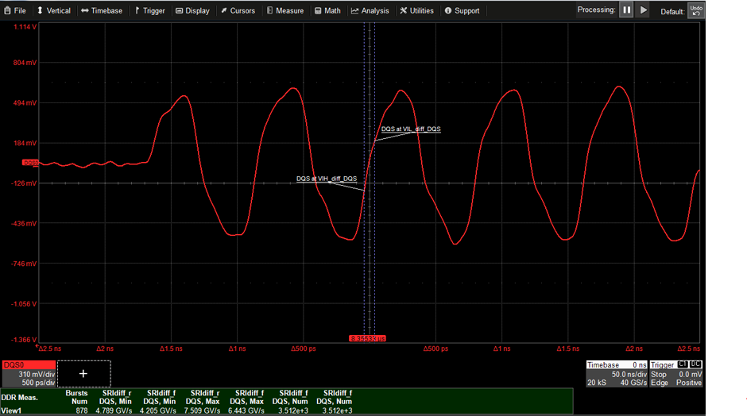
Task: Open the File menu
Action: pyautogui.click(x=14, y=10)
